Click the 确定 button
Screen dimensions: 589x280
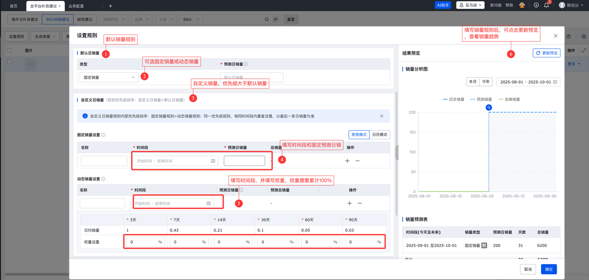(x=549, y=269)
